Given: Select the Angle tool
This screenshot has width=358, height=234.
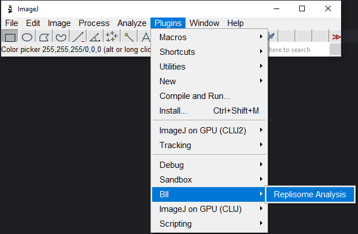Looking at the screenshot, I should click(95, 37).
